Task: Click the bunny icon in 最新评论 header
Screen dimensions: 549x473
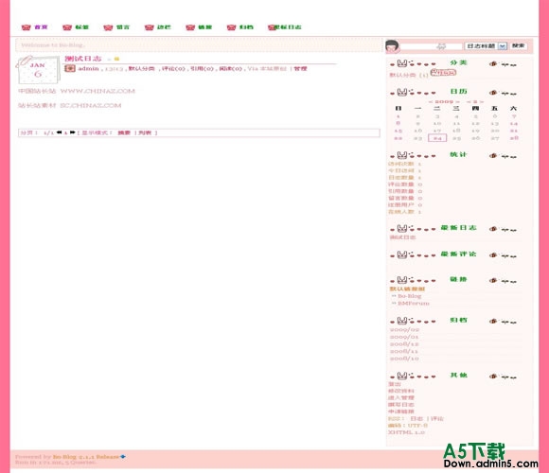Action: coord(402,254)
